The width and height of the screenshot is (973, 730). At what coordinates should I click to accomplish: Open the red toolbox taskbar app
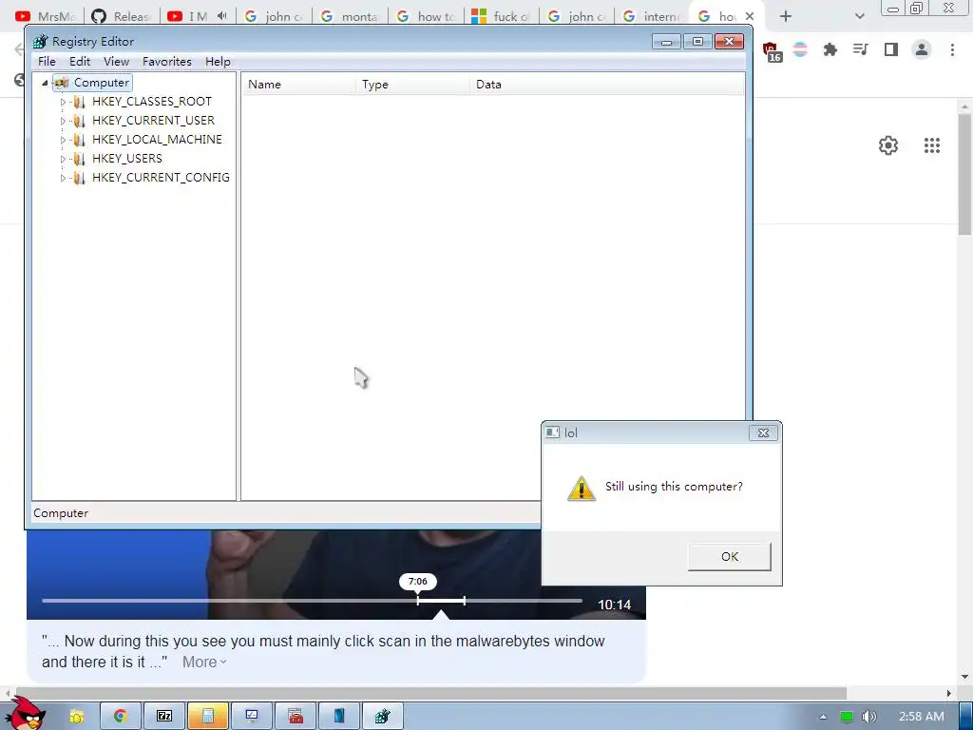[x=296, y=717]
